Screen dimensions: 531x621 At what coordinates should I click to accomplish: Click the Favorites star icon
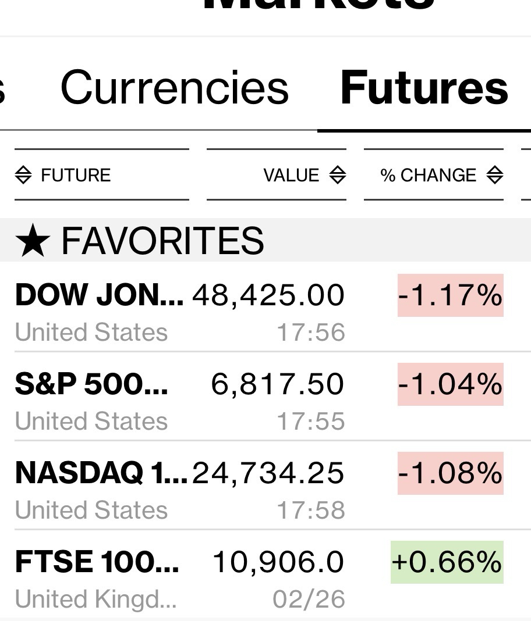click(x=31, y=241)
